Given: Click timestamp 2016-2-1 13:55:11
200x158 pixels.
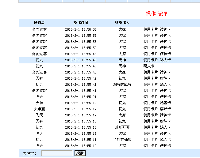Looking at the screenshot, I should click(x=81, y=140).
